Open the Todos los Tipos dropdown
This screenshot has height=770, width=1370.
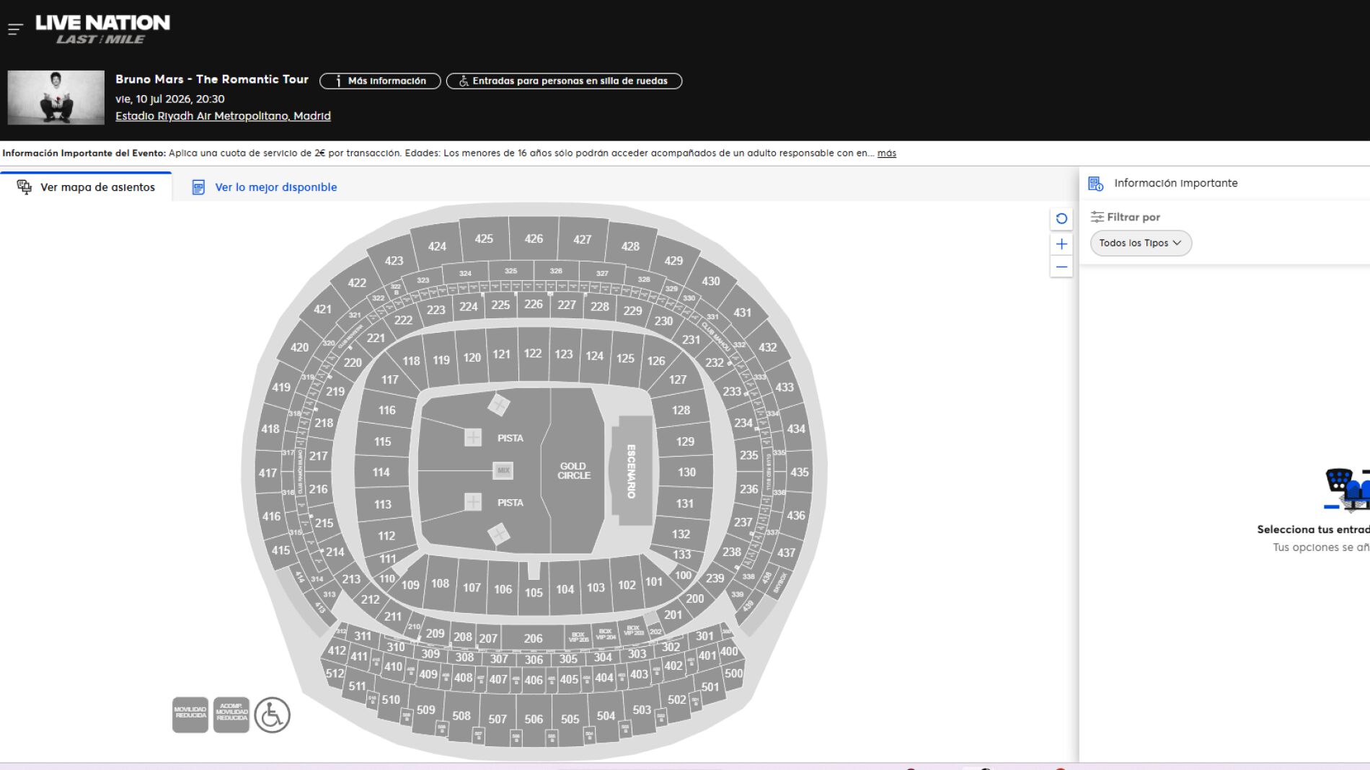(x=1140, y=243)
